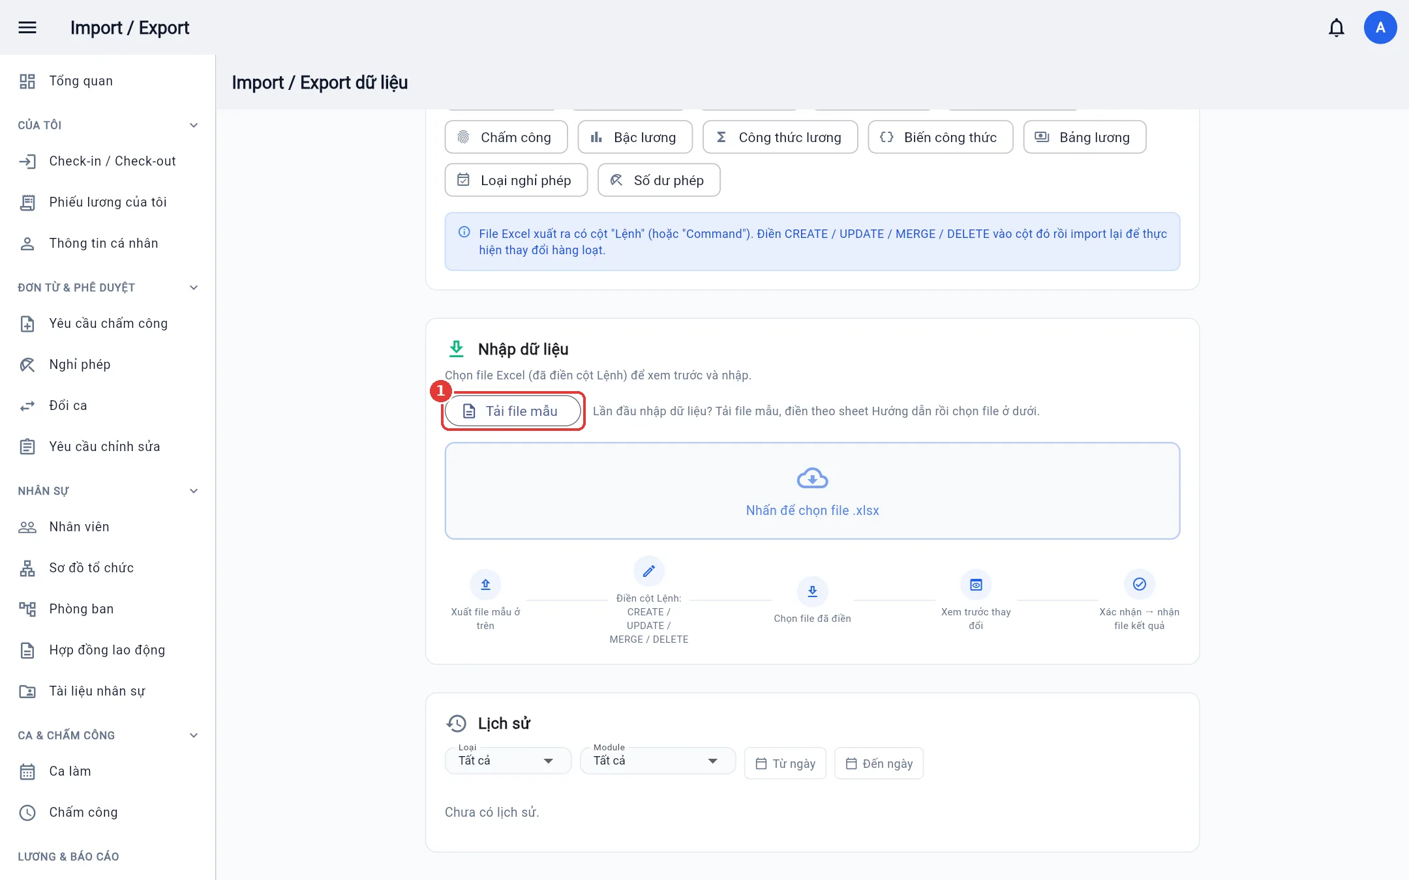Click the green Nhập dữ liệu download icon
The width and height of the screenshot is (1409, 880).
457,349
